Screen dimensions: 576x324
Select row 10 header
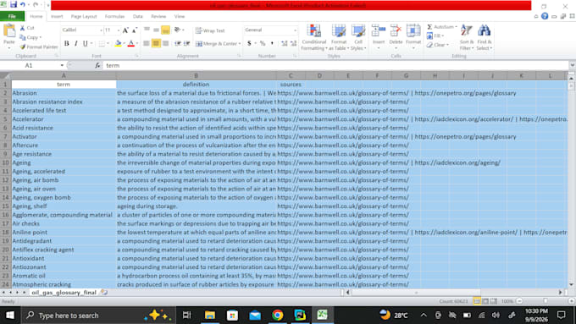point(6,162)
